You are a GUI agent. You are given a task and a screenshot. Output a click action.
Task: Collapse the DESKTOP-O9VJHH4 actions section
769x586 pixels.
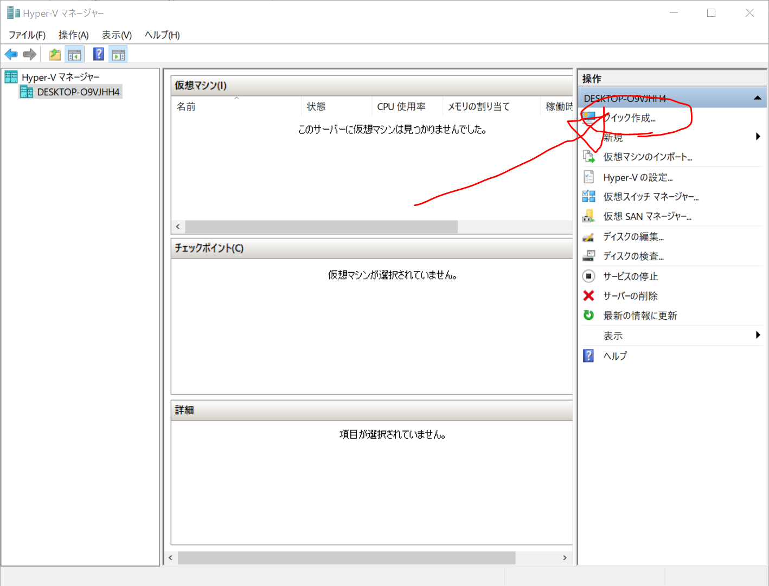point(757,98)
